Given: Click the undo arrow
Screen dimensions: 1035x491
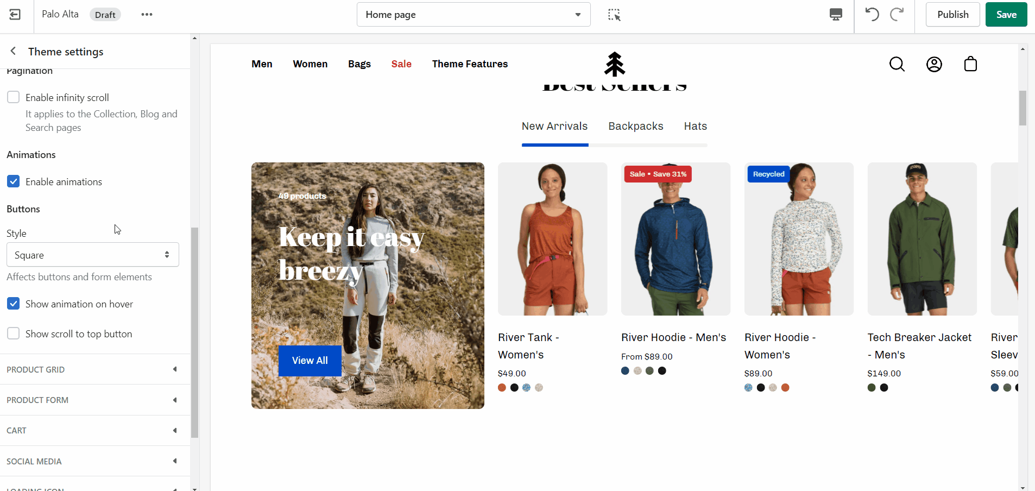Looking at the screenshot, I should [x=872, y=15].
